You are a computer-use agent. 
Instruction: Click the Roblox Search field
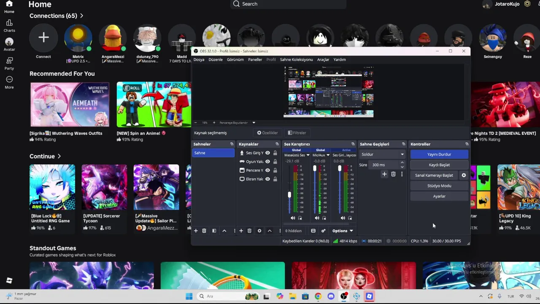coord(289,4)
